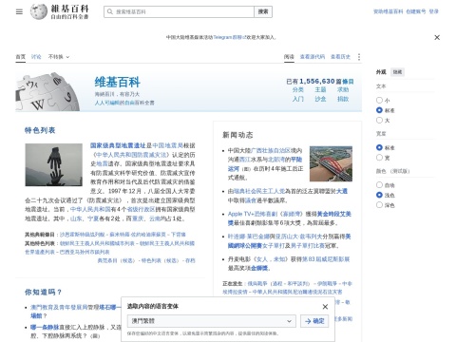Screen dimensions: 456x342
Task: Open the red arch bridge news thumbnail
Action: [331, 163]
